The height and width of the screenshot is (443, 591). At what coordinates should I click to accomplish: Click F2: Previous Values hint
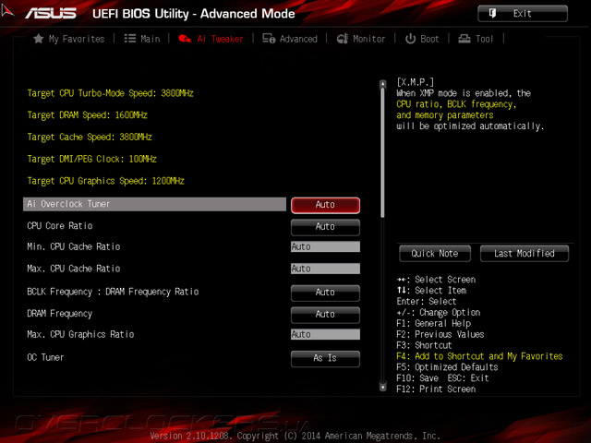point(440,334)
